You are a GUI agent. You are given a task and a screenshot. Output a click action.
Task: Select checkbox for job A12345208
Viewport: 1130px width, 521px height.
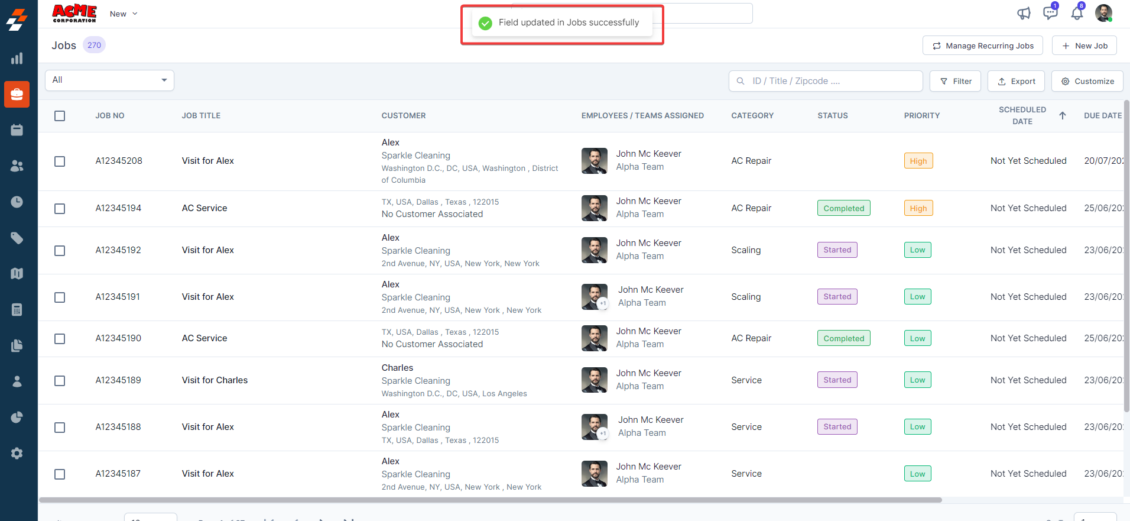coord(60,161)
